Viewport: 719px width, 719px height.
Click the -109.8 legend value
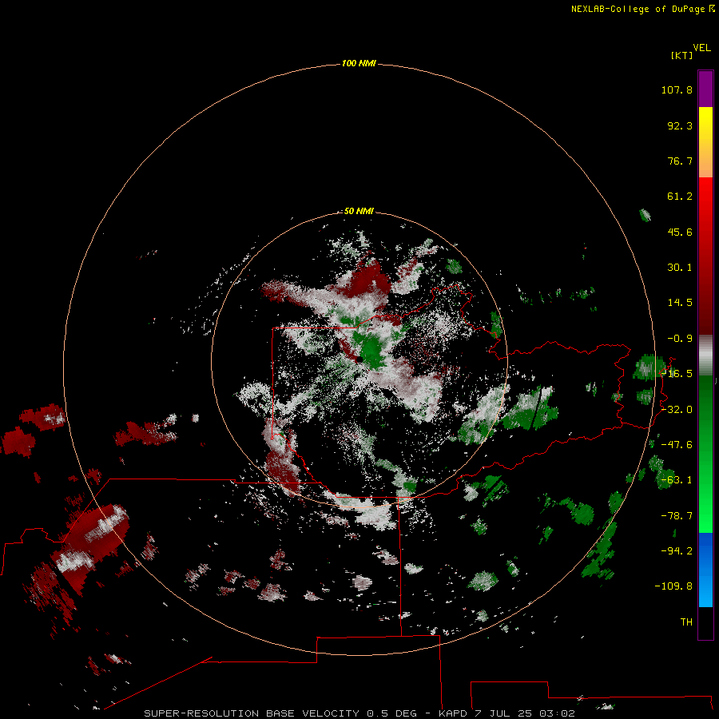(673, 586)
